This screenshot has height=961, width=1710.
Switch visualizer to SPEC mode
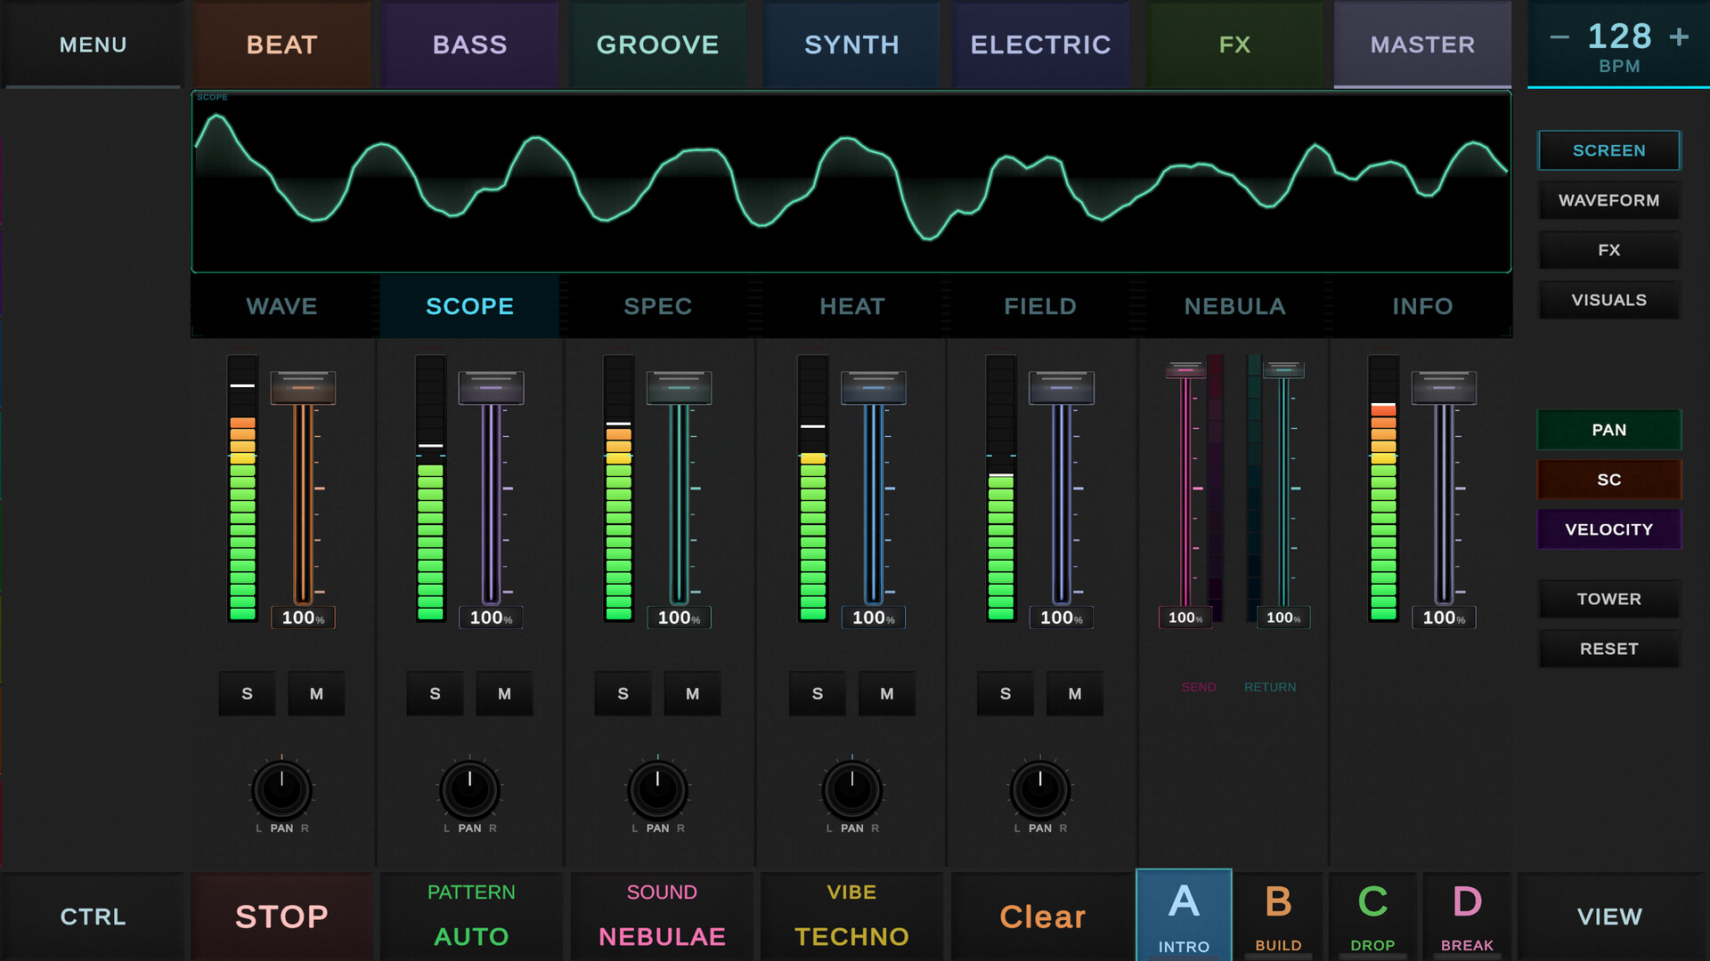657,306
